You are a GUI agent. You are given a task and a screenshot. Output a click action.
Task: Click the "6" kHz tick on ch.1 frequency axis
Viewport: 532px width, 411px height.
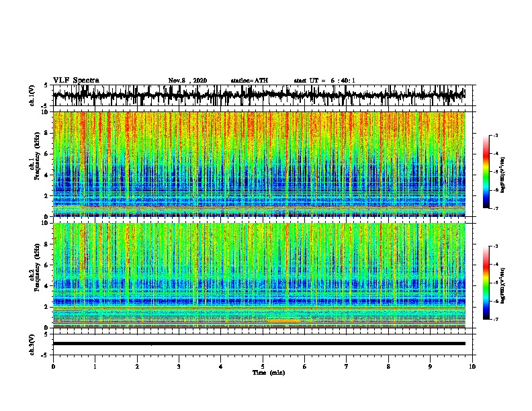pyautogui.click(x=47, y=154)
